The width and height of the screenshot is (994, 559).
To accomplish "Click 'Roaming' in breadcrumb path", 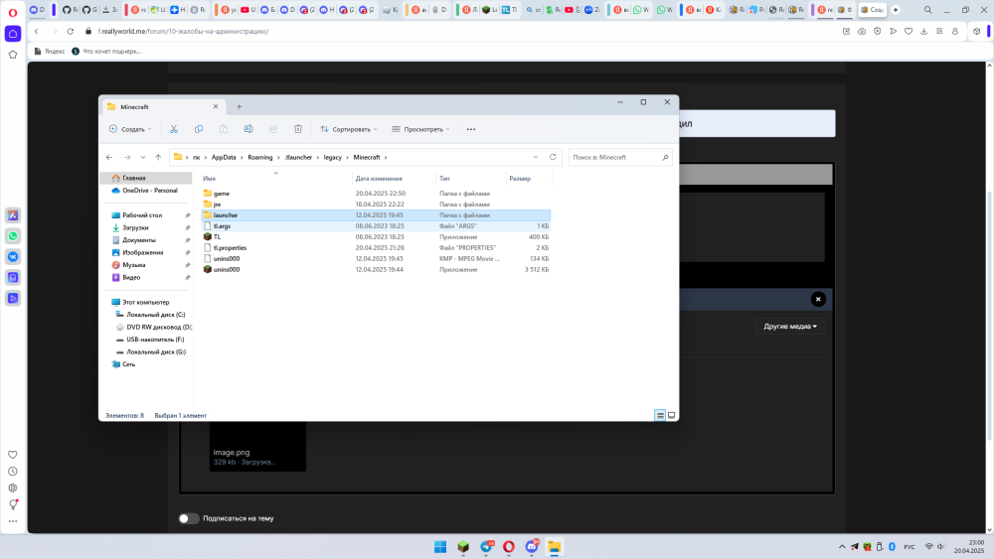I will (259, 157).
